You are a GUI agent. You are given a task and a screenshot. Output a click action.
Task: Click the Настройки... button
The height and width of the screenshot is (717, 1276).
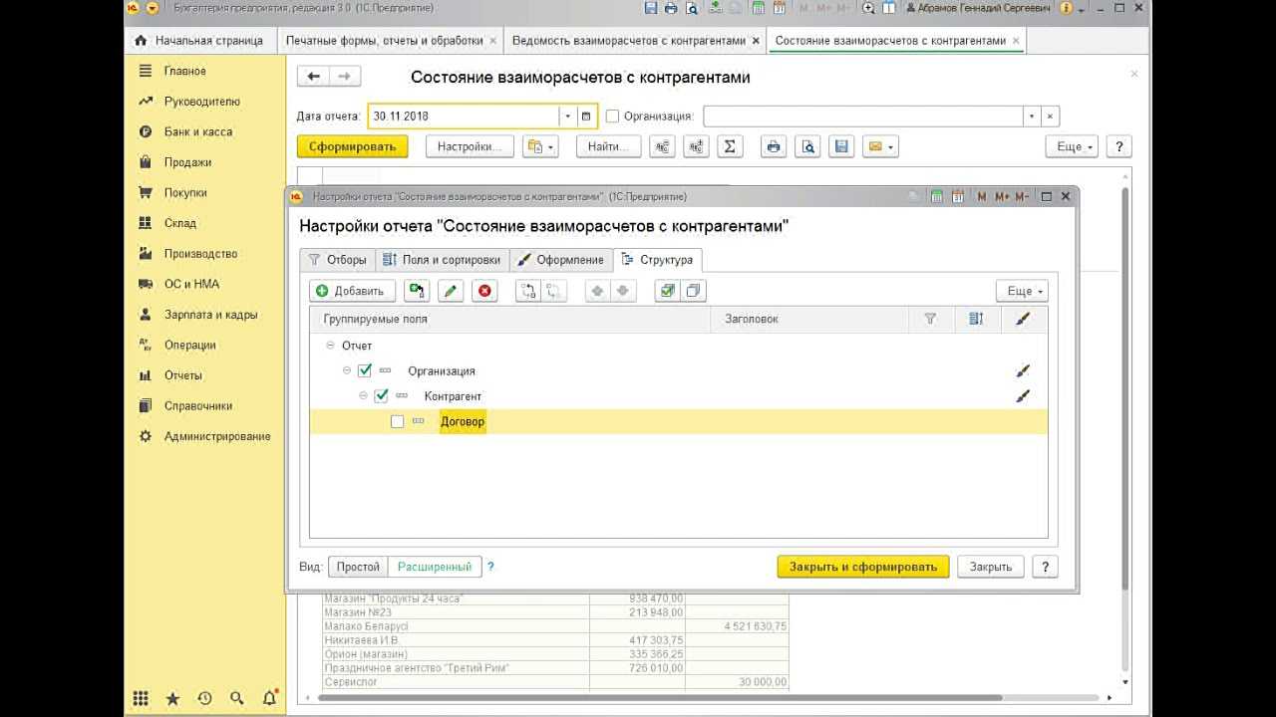click(470, 146)
